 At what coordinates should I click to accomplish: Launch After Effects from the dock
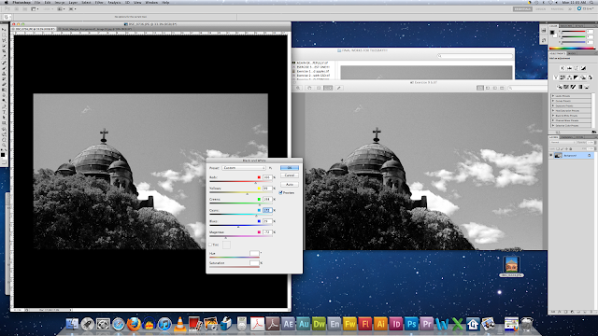[x=288, y=324]
